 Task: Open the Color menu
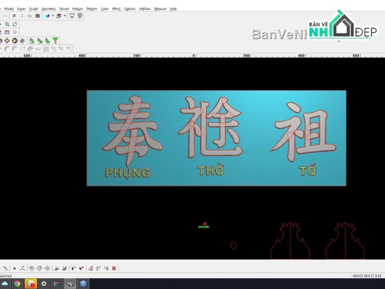[x=105, y=9]
